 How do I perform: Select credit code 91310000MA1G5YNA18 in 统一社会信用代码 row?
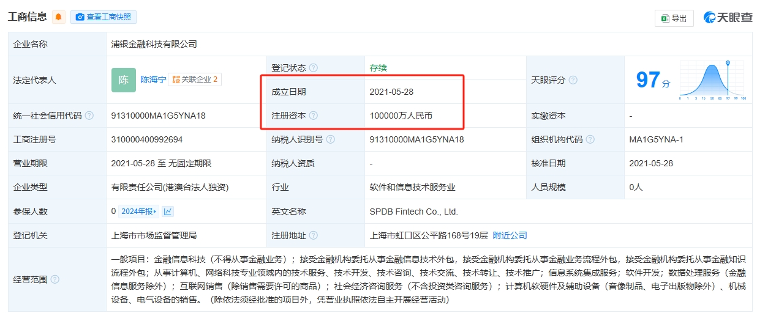[x=158, y=116]
